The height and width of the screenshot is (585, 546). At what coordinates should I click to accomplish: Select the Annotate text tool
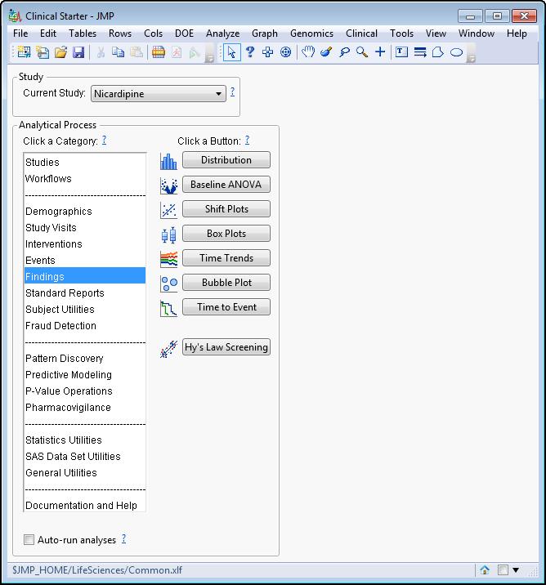pos(401,51)
